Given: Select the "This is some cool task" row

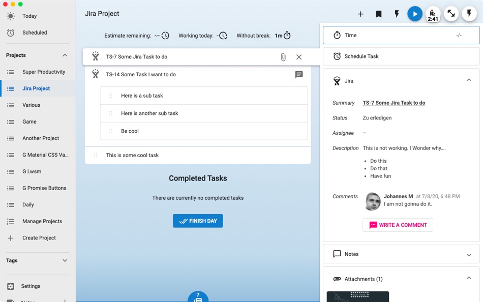Looking at the screenshot, I should click(198, 155).
